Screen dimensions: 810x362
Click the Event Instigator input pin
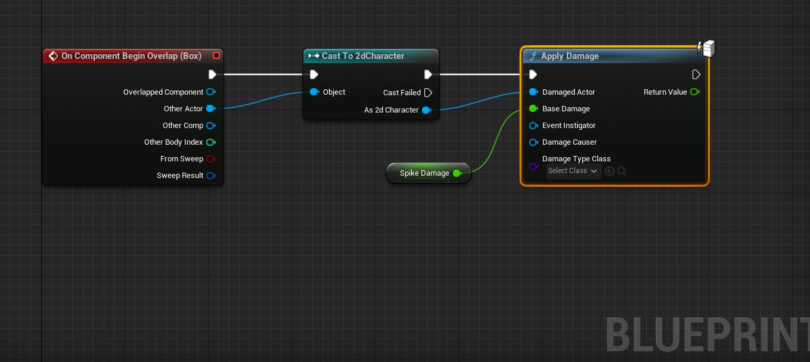(x=533, y=126)
